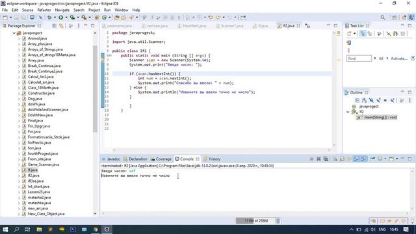Click the Open Type folder icon
This screenshot has height=234, width=416.
point(116,18)
